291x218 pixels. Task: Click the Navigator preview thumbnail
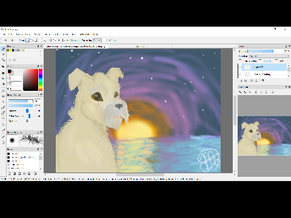(x=264, y=136)
